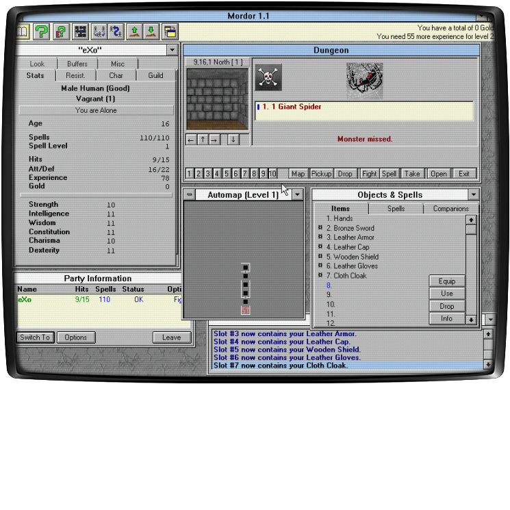Click the turn right arrow button

[214, 140]
